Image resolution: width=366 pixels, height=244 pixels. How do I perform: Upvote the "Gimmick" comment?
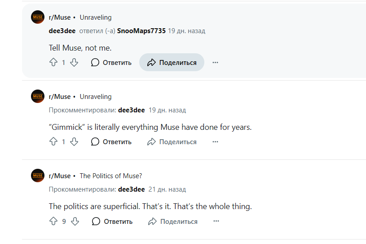coord(53,142)
